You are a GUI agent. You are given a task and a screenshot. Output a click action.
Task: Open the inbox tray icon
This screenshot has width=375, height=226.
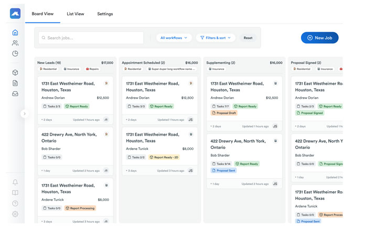[15, 94]
